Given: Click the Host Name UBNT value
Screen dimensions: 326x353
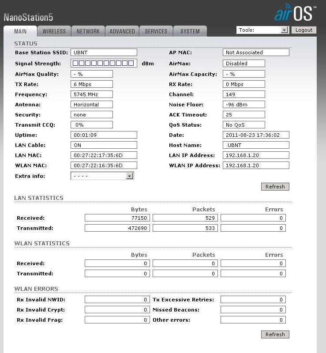Looking at the screenshot, I should (256, 145).
